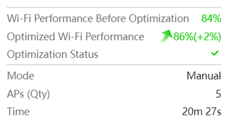228x124 pixels.
Task: Click Optimized Wi-Fi Performance label
Action: (x=76, y=36)
